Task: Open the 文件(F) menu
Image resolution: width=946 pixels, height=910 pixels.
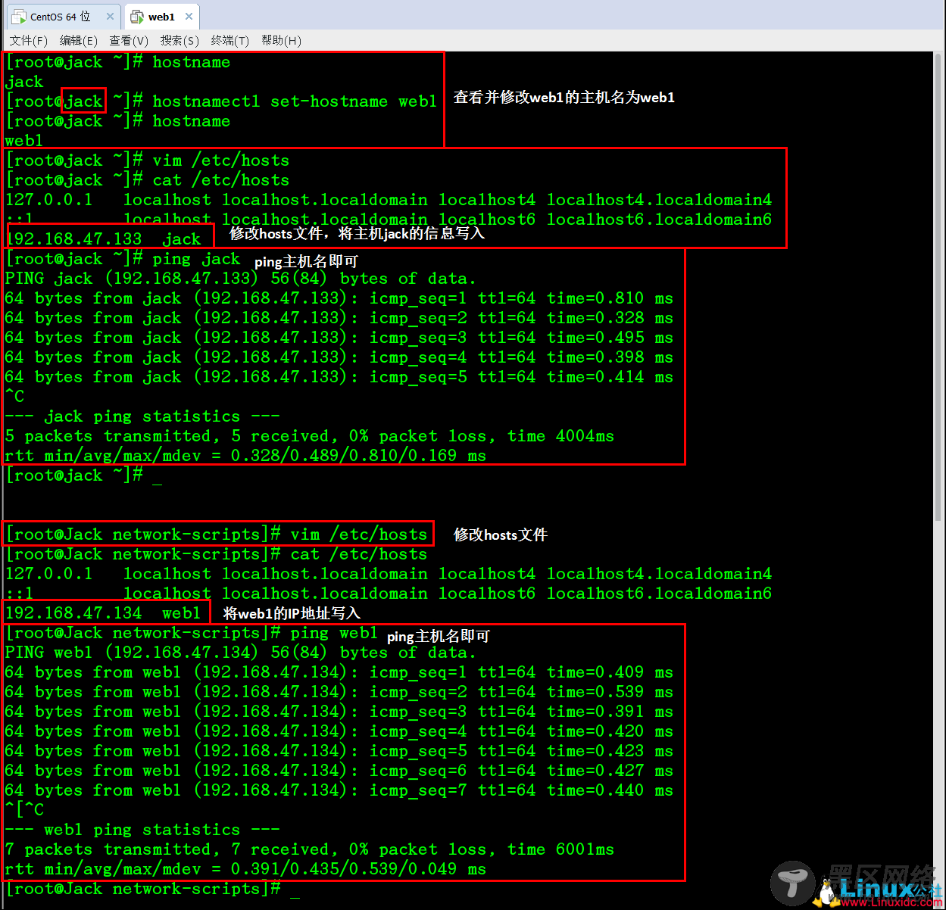Action: tap(29, 40)
